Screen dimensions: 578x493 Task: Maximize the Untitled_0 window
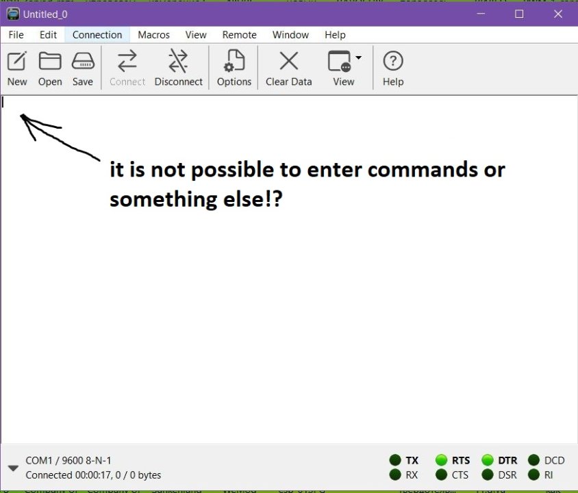519,14
